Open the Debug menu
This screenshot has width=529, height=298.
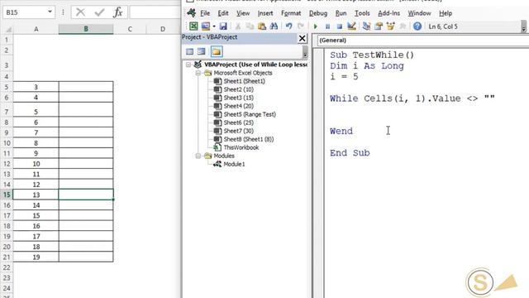pos(318,13)
